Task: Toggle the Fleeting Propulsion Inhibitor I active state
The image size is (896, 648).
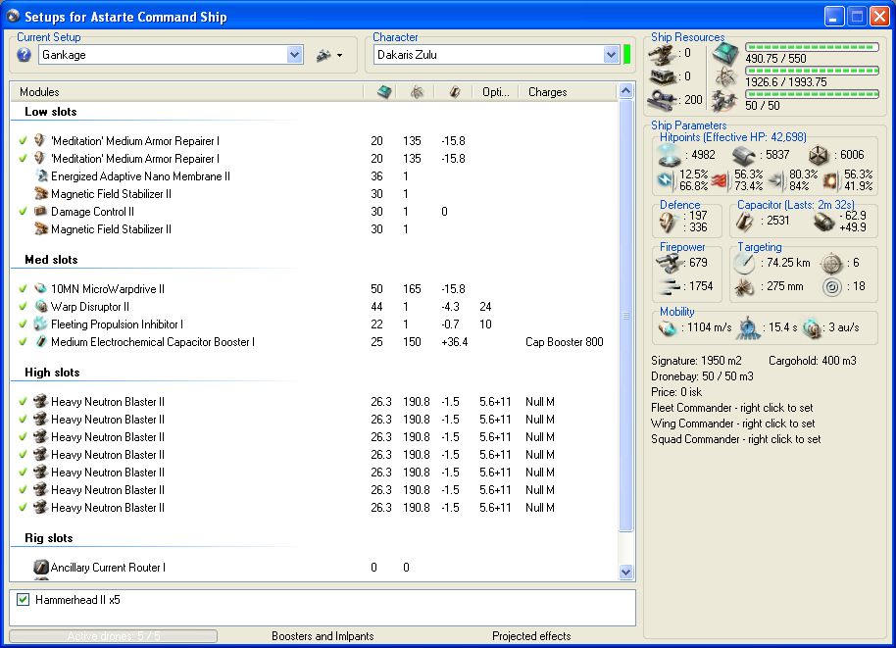Action: [x=23, y=324]
